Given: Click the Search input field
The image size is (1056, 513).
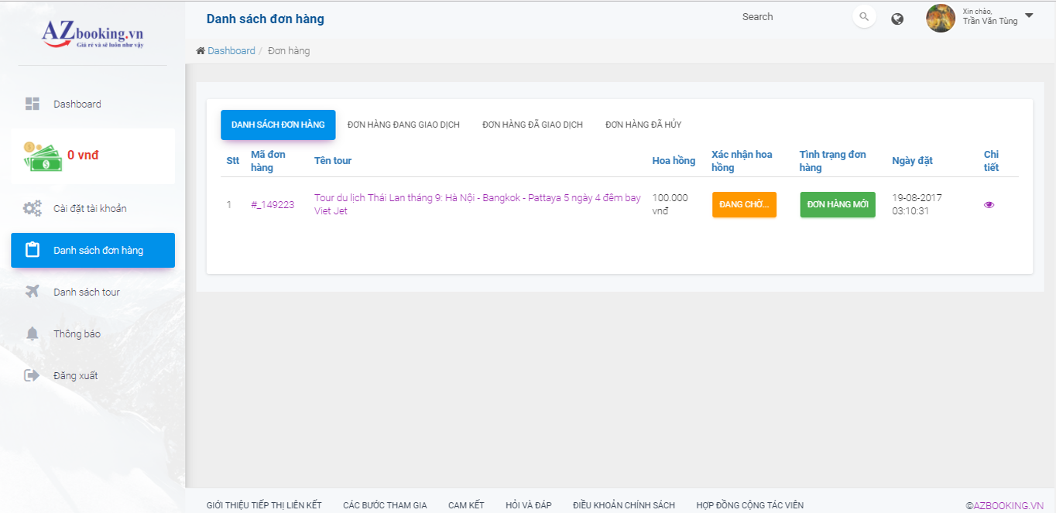Looking at the screenshot, I should pos(790,17).
